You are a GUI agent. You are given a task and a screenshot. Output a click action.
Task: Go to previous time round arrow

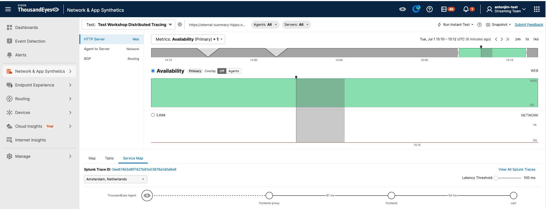(x=496, y=39)
